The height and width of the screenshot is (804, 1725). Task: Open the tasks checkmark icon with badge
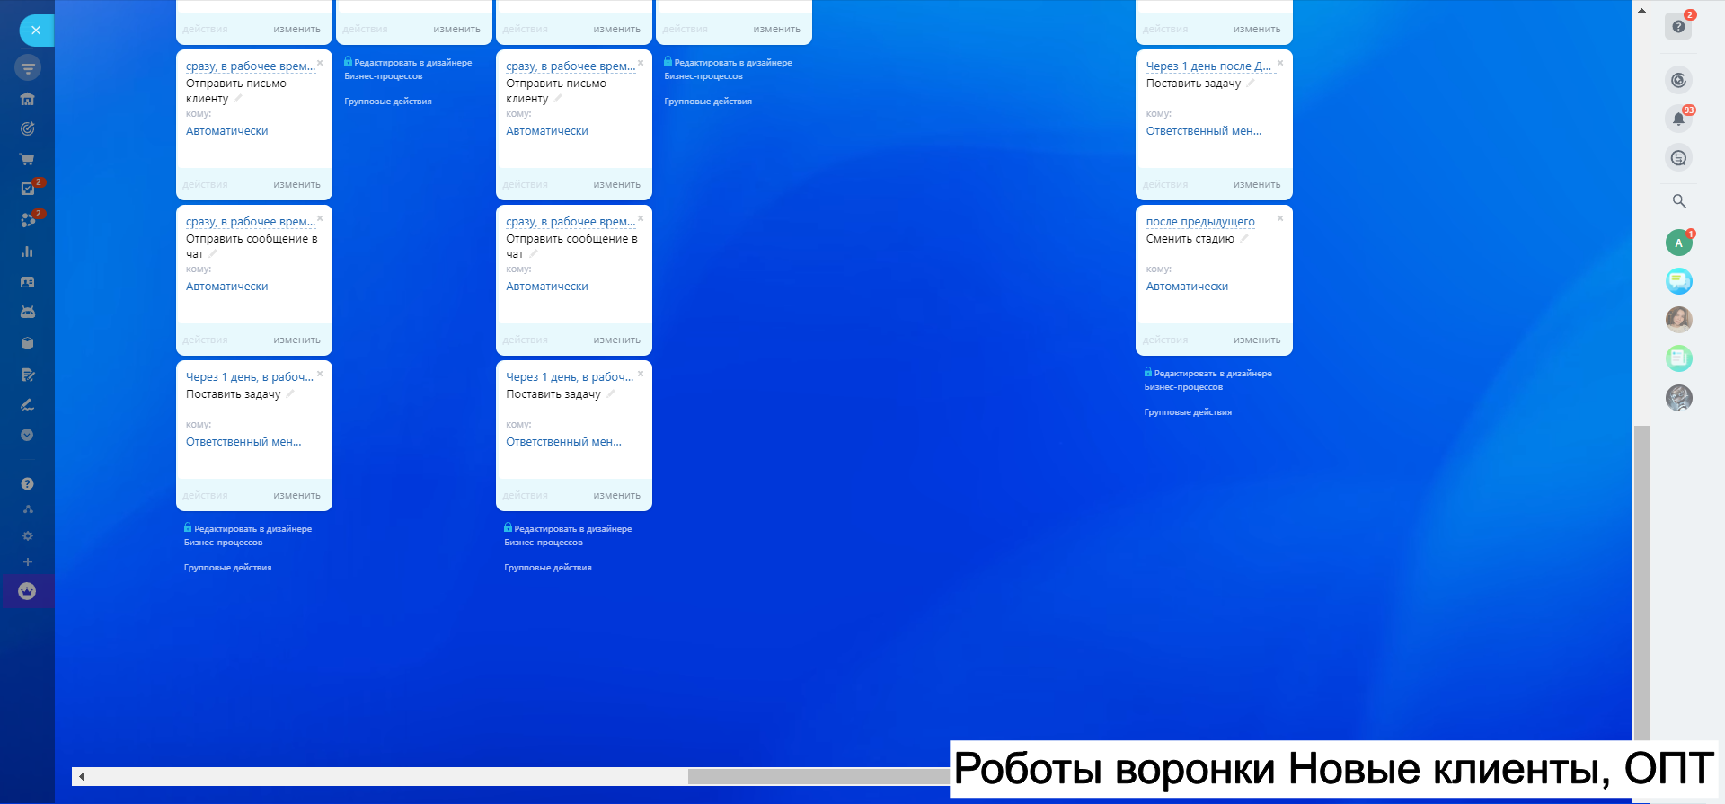pos(28,189)
